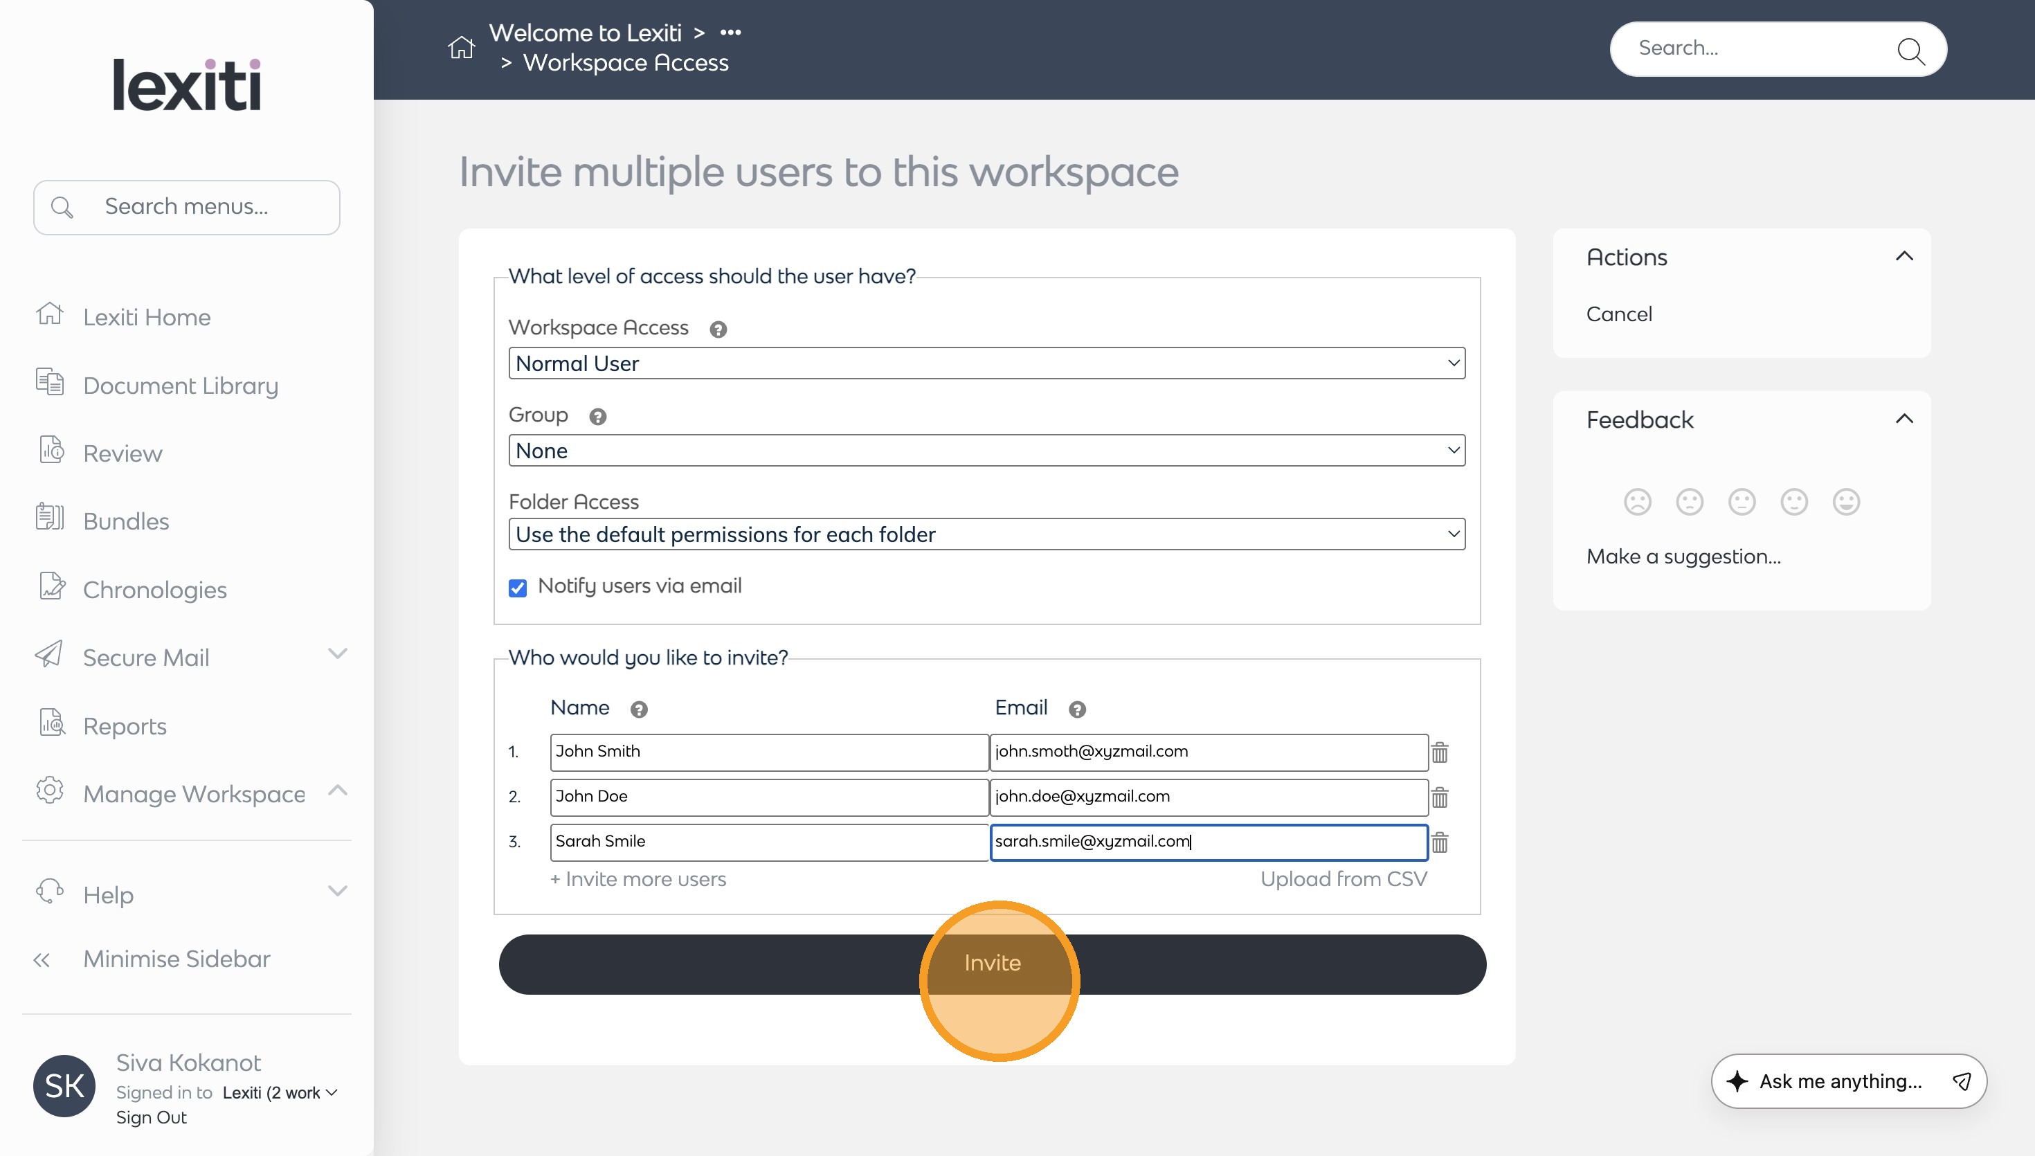Click the top search magnifier icon
This screenshot has height=1156, width=2035.
click(x=1910, y=50)
